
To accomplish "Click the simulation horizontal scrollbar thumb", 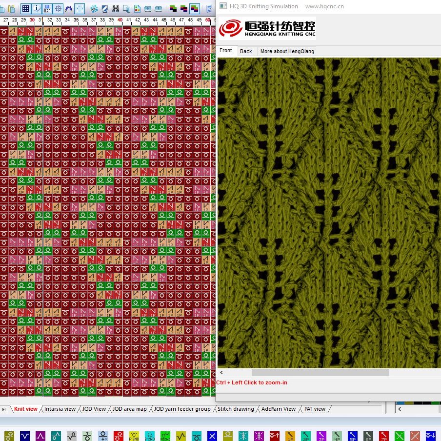I will (321, 373).
